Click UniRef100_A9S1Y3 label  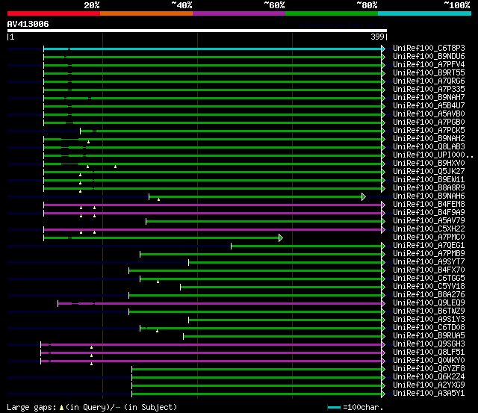pos(429,320)
